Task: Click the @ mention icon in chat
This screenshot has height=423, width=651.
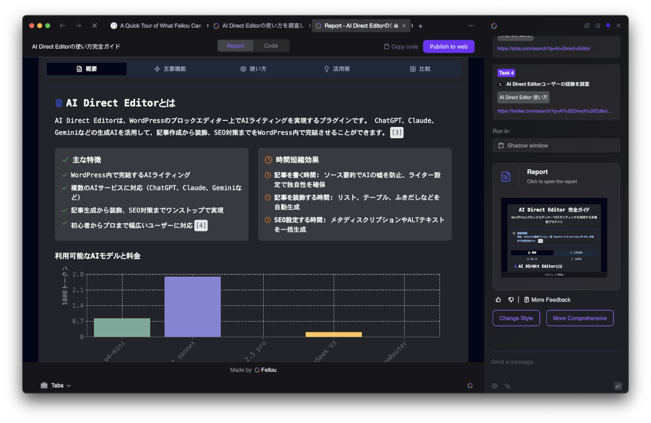Action: tap(495, 386)
